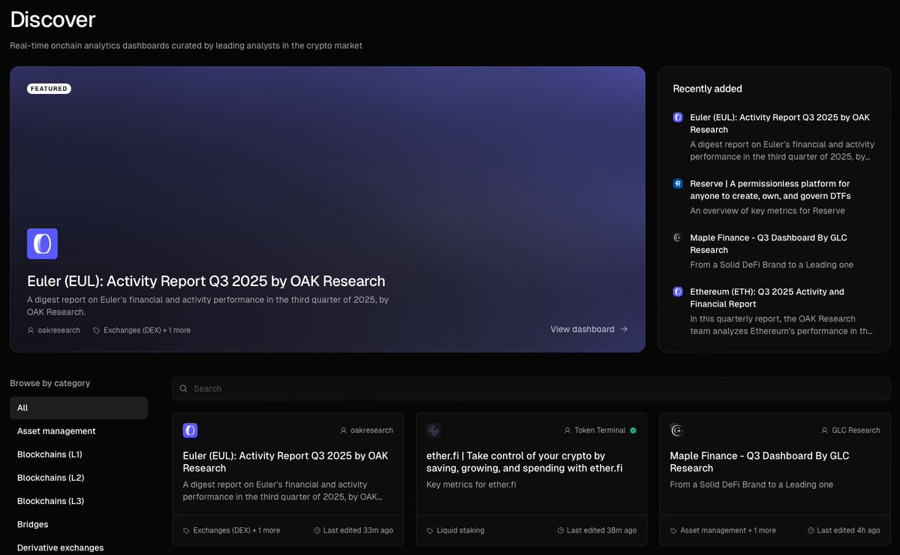
Task: Click the user icon beside GLC Research
Action: [825, 430]
